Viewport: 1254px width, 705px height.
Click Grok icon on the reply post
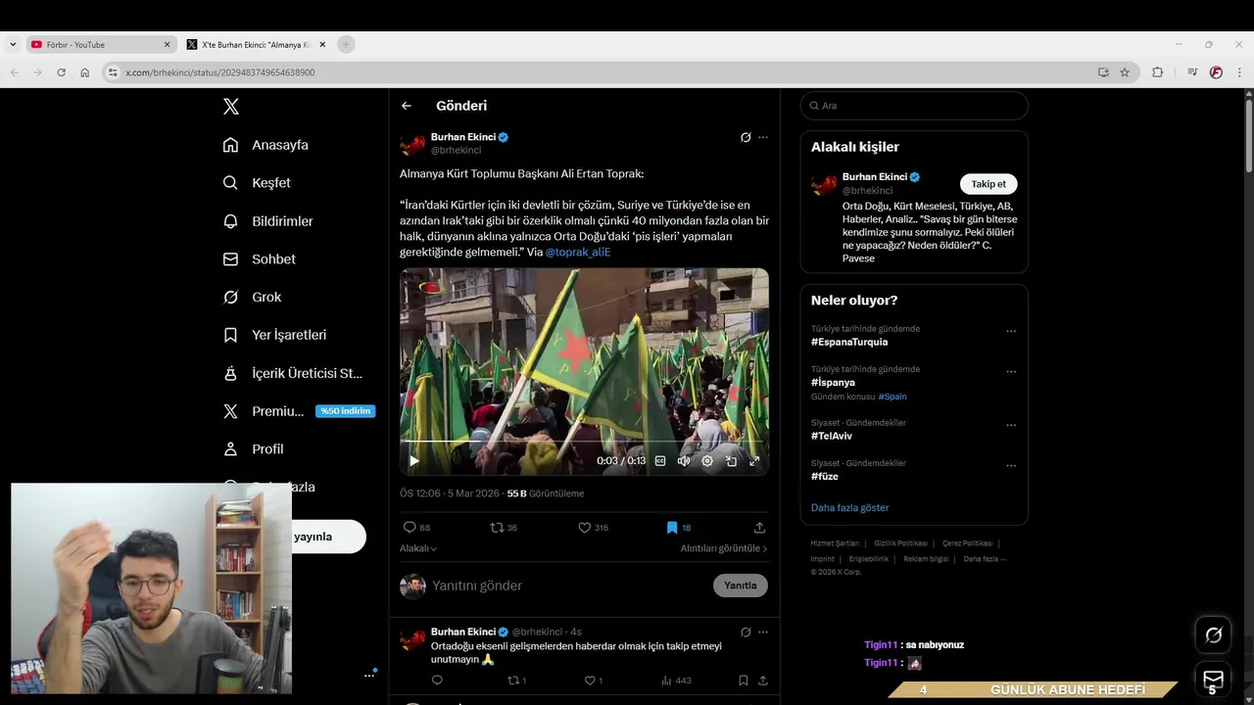pyautogui.click(x=746, y=633)
